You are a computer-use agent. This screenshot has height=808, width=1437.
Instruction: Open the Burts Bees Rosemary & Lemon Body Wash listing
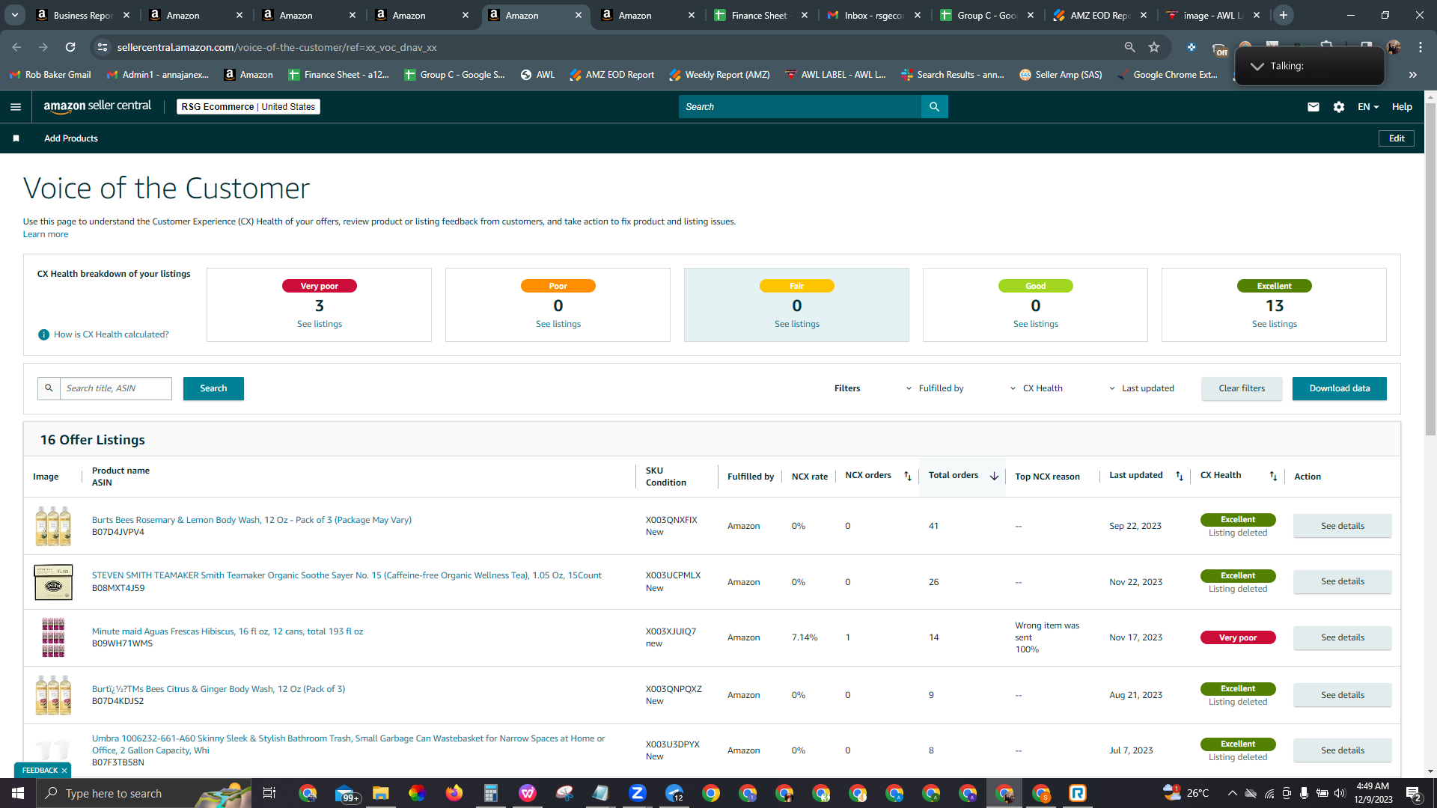[251, 520]
